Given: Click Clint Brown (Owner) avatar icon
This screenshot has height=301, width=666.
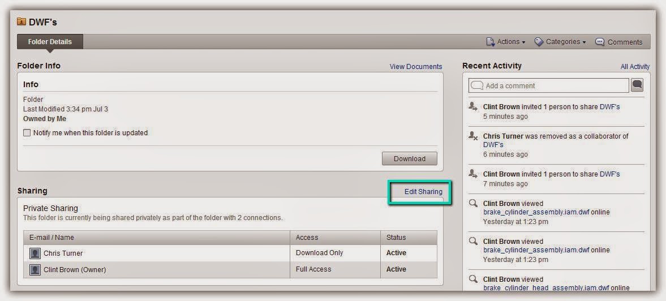Looking at the screenshot, I should pos(35,269).
